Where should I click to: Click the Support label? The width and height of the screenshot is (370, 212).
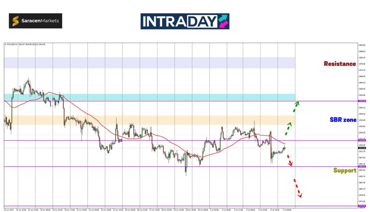coord(344,170)
